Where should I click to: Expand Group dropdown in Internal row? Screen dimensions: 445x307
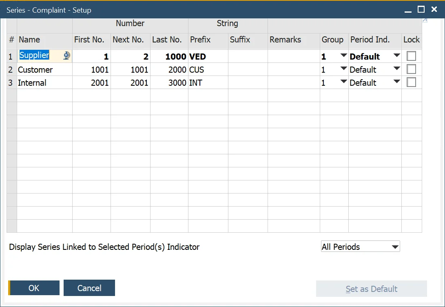pyautogui.click(x=343, y=82)
